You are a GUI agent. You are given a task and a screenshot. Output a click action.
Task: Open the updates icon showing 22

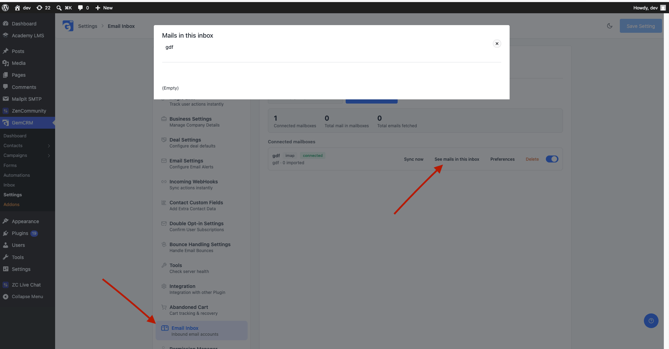coord(39,8)
